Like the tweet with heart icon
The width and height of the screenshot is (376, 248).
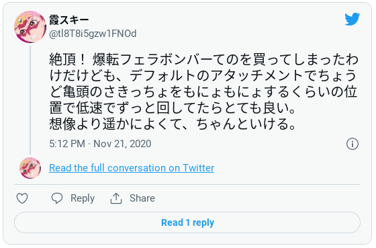pos(22,198)
